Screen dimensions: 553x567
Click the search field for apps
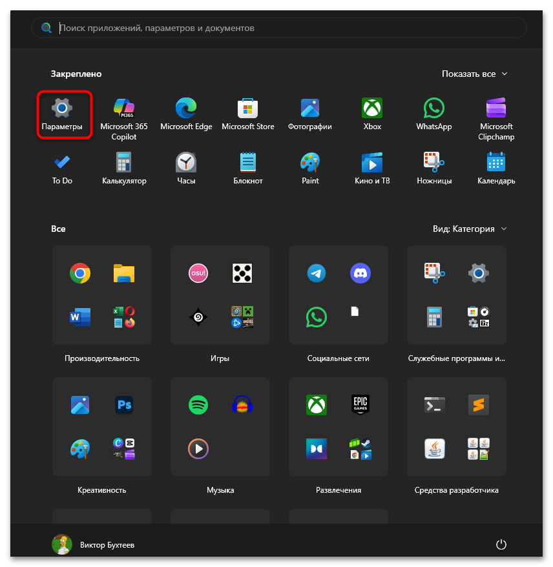click(x=278, y=28)
